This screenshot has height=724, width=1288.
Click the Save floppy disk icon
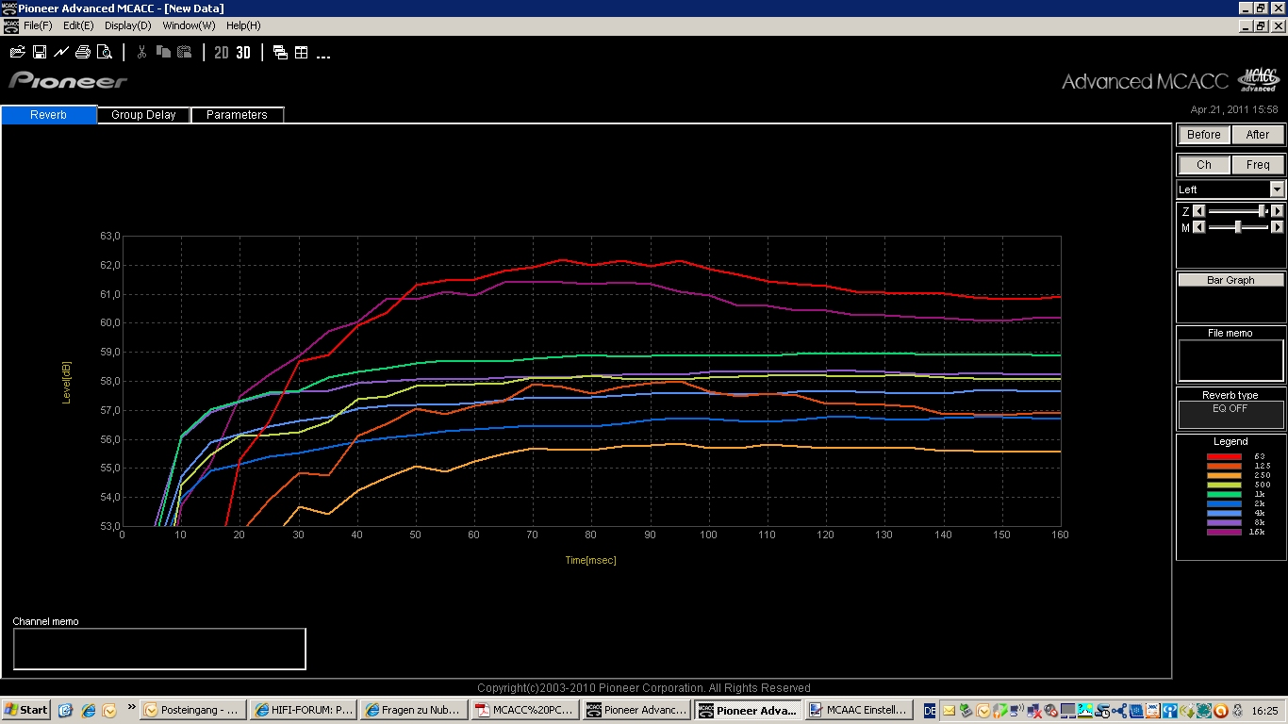[40, 53]
